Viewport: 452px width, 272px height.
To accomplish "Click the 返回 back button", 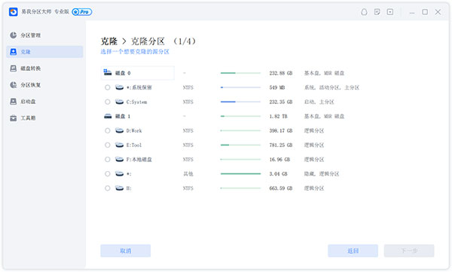I will [x=353, y=251].
